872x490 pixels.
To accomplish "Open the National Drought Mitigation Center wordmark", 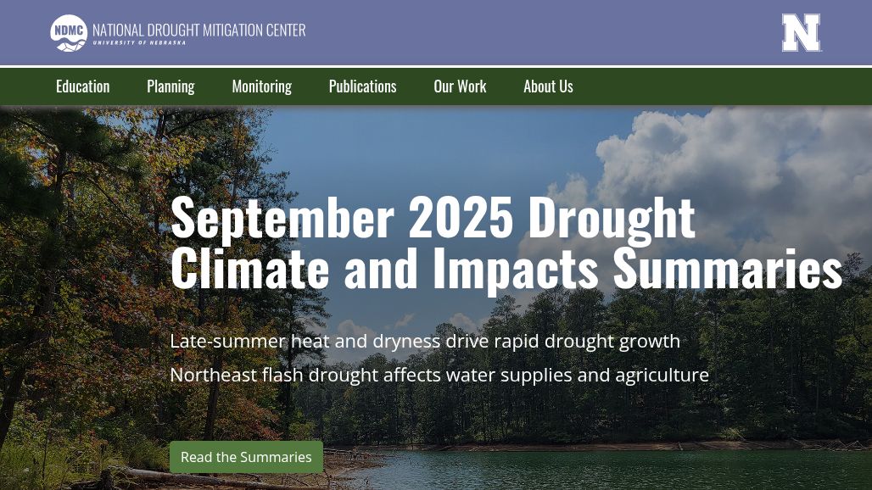I will (198, 30).
